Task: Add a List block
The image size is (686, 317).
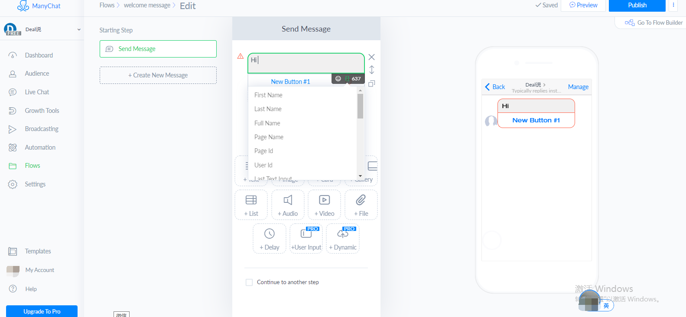Action: (x=251, y=205)
